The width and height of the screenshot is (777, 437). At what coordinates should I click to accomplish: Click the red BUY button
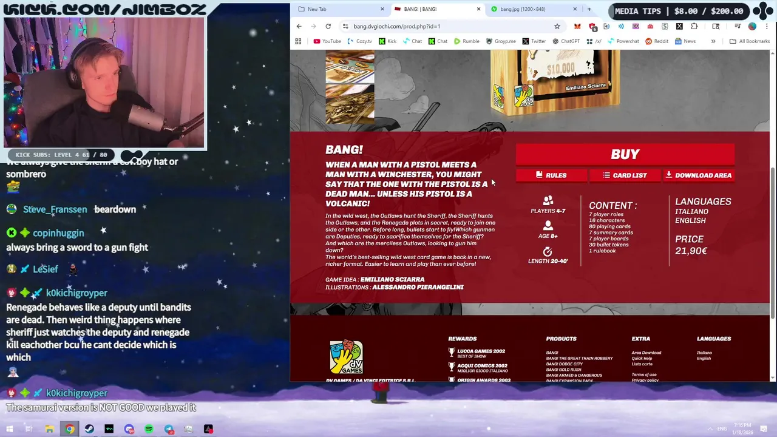click(x=625, y=154)
